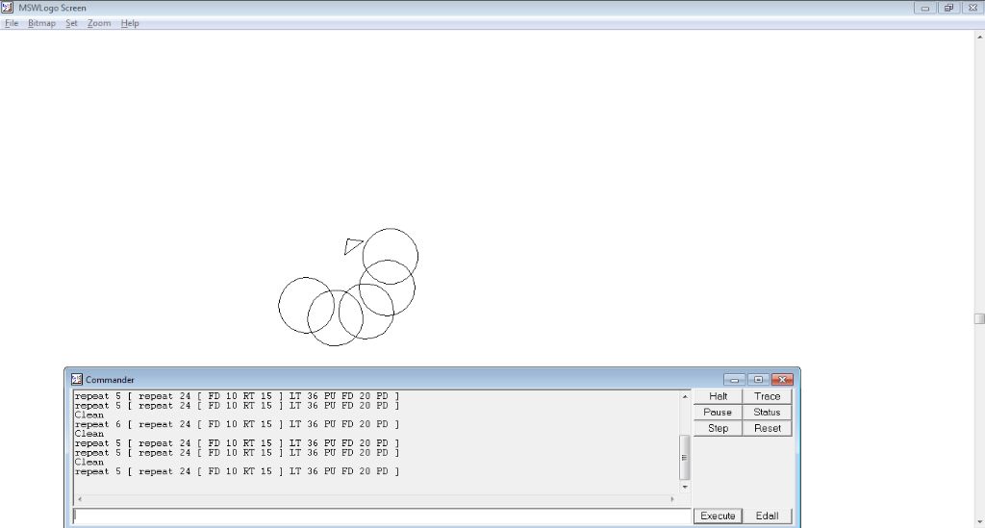This screenshot has width=985, height=528.
Task: Close the Commander window
Action: pyautogui.click(x=782, y=379)
